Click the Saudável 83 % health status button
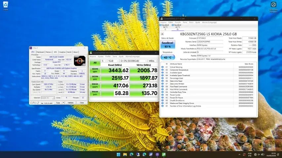 click(168, 44)
